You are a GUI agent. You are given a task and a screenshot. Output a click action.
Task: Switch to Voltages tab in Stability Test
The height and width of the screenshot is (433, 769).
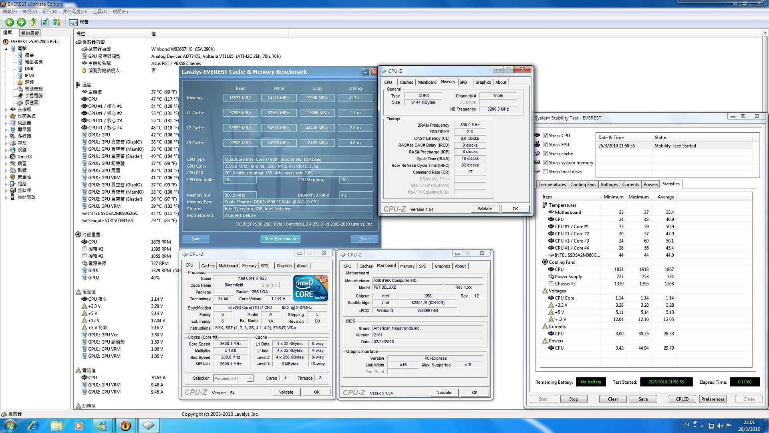pyautogui.click(x=609, y=184)
